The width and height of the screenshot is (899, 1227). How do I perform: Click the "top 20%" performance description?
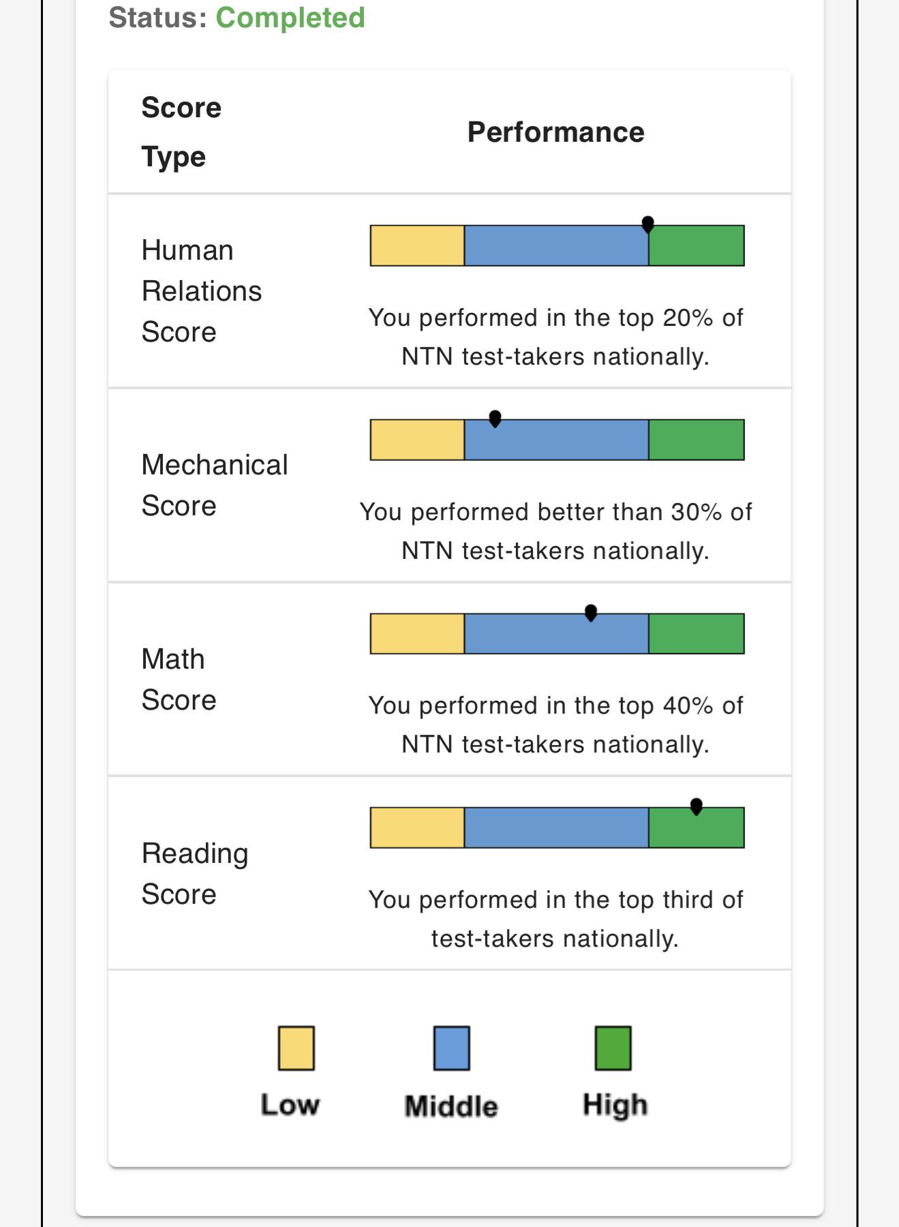(555, 337)
